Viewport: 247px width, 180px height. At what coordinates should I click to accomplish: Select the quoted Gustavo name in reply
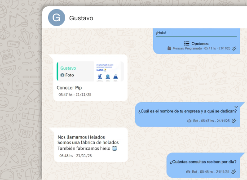tap(68, 68)
